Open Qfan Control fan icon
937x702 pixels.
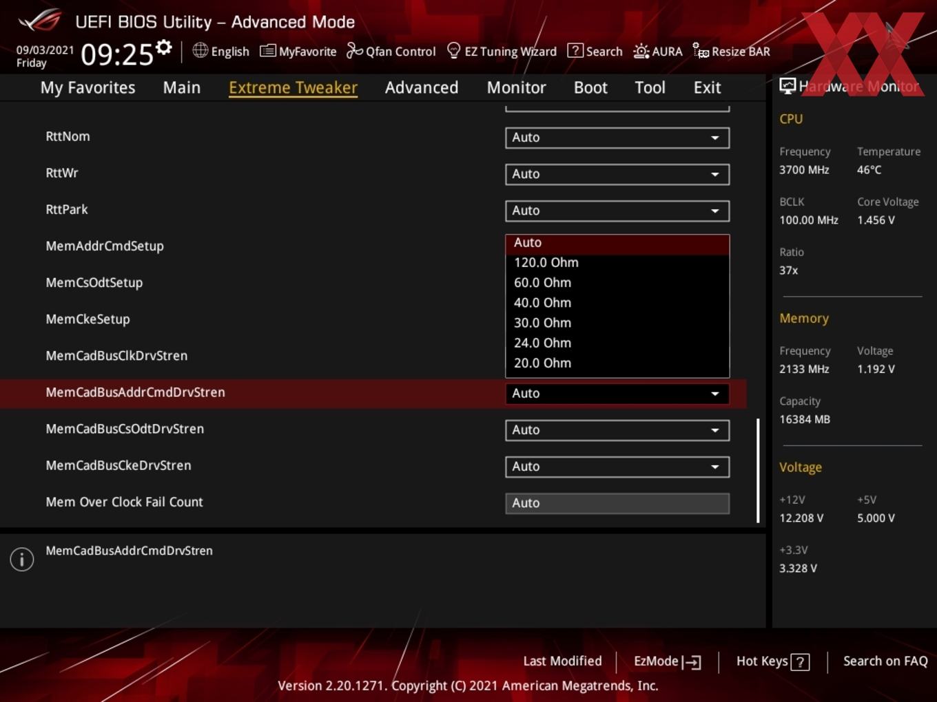click(354, 50)
